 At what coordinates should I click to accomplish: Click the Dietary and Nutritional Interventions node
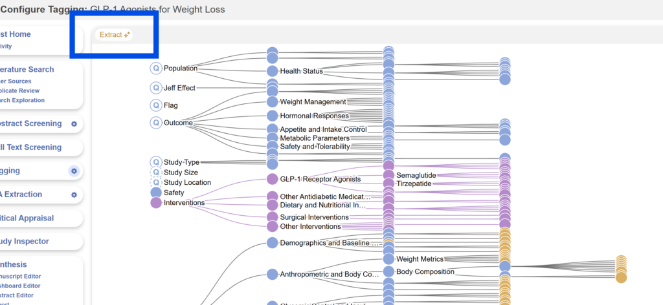(273, 205)
